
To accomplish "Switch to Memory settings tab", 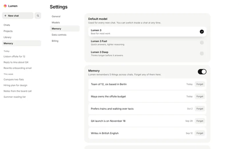I will (65, 28).
